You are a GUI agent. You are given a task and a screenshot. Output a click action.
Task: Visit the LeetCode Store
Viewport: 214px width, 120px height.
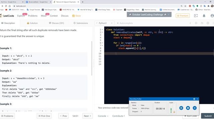point(77,16)
